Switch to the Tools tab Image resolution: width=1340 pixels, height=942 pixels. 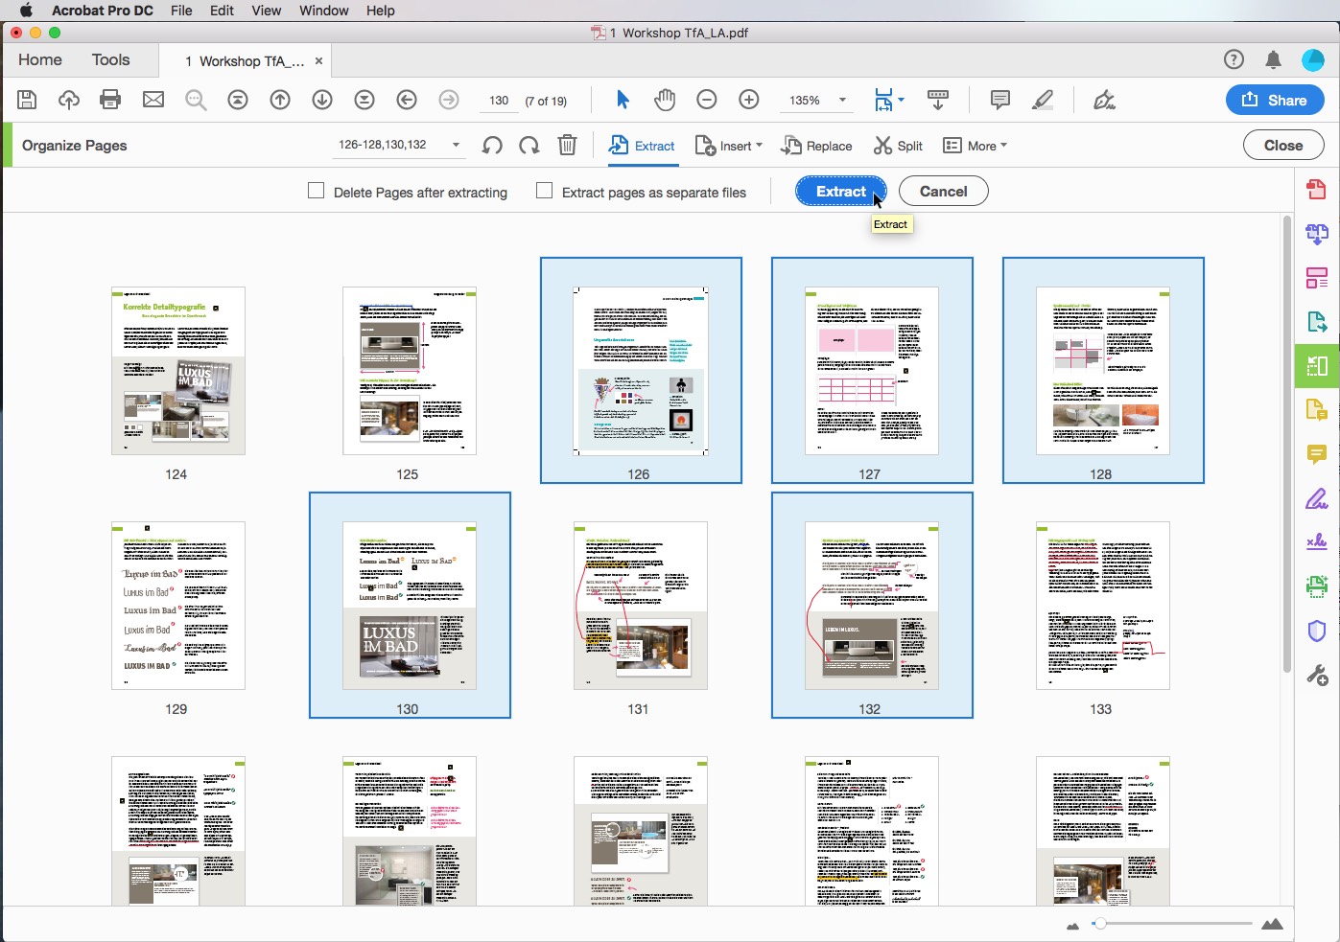[x=110, y=59]
